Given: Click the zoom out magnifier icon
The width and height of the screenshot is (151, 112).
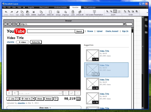Looking at the screenshot, I should click(111, 11).
